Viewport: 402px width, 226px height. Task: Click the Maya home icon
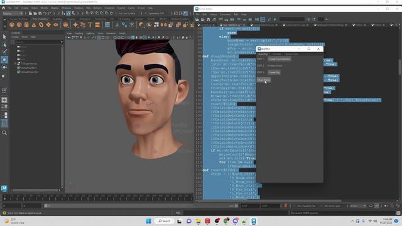click(3, 8)
